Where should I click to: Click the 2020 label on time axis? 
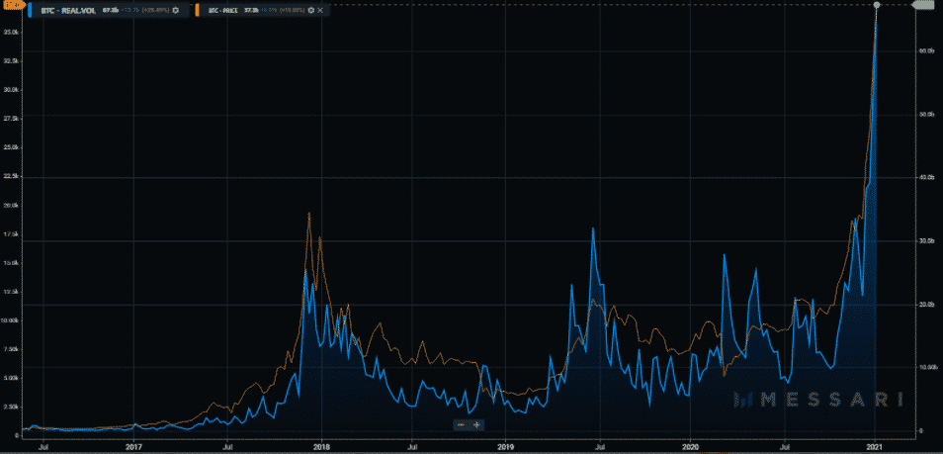click(x=691, y=447)
